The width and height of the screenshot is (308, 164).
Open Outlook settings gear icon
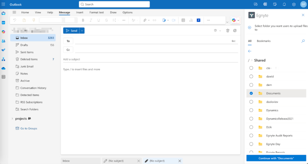[294, 4]
